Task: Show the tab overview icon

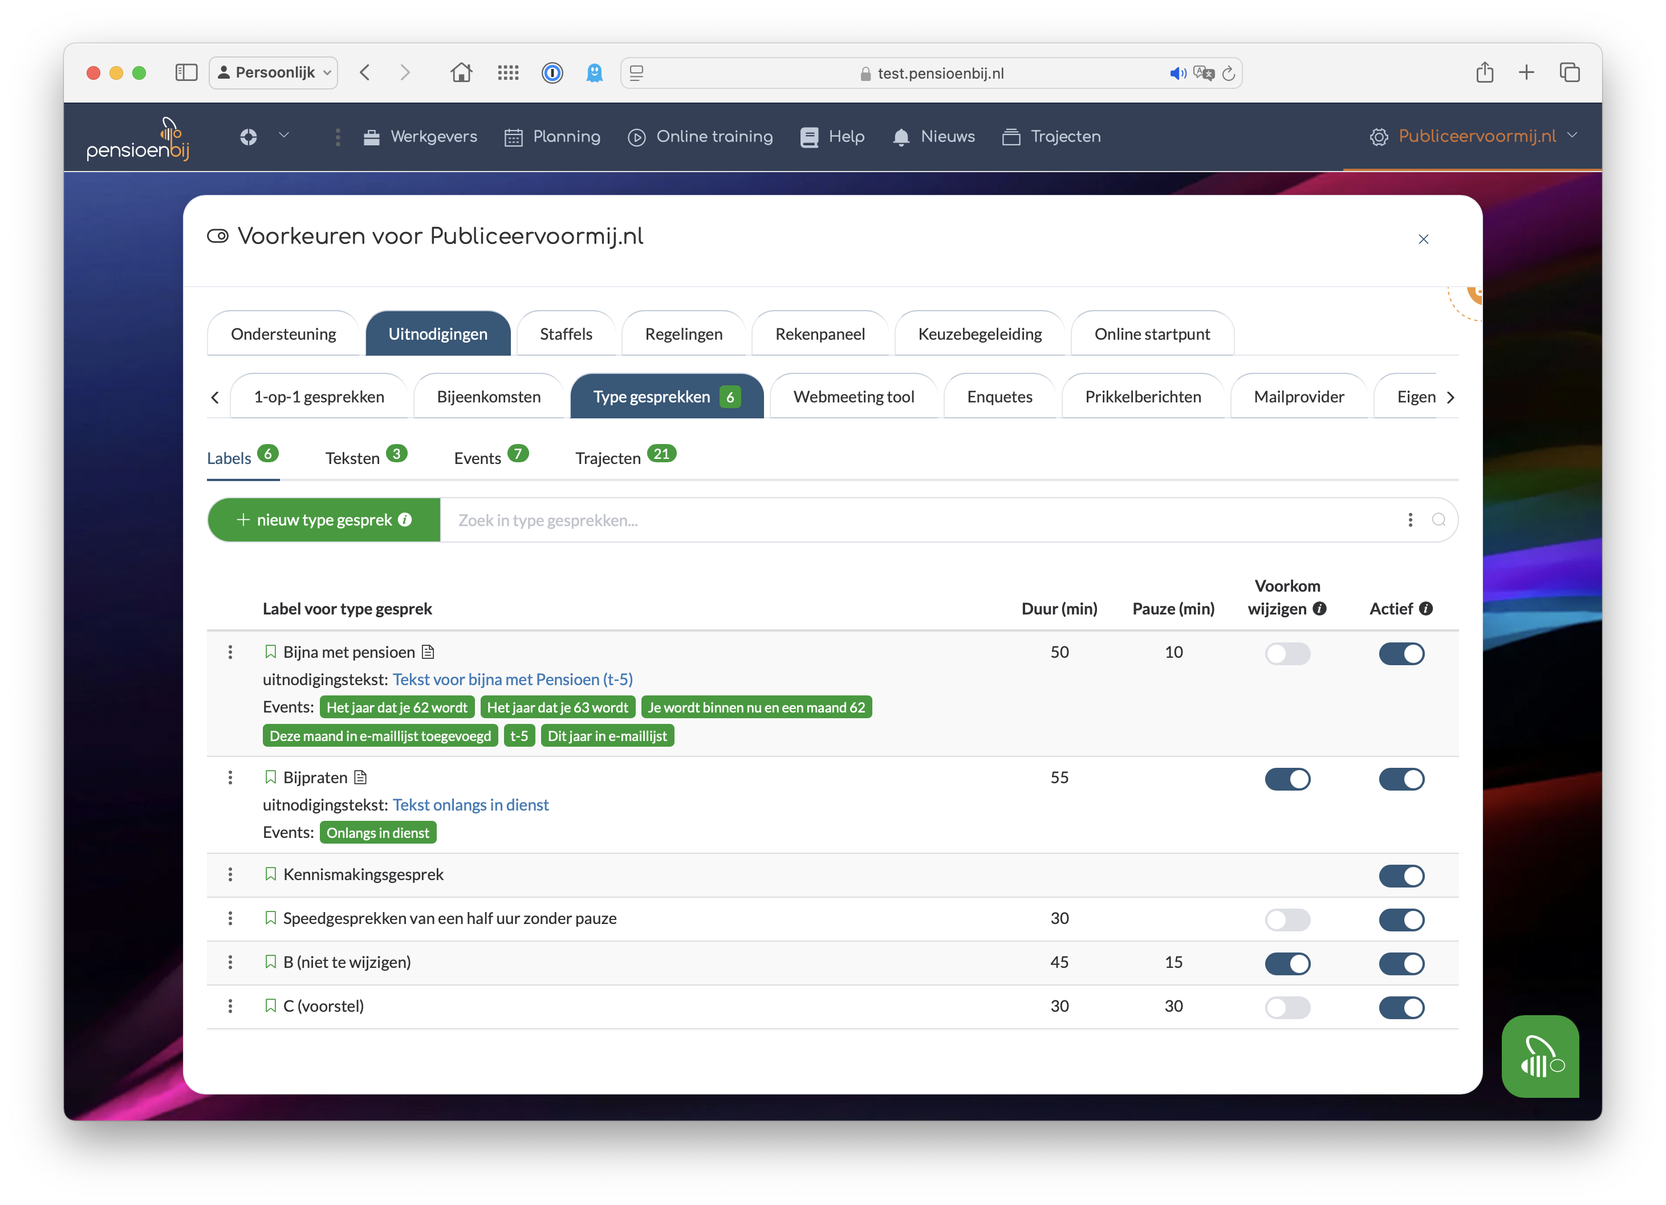Action: coord(1569,72)
